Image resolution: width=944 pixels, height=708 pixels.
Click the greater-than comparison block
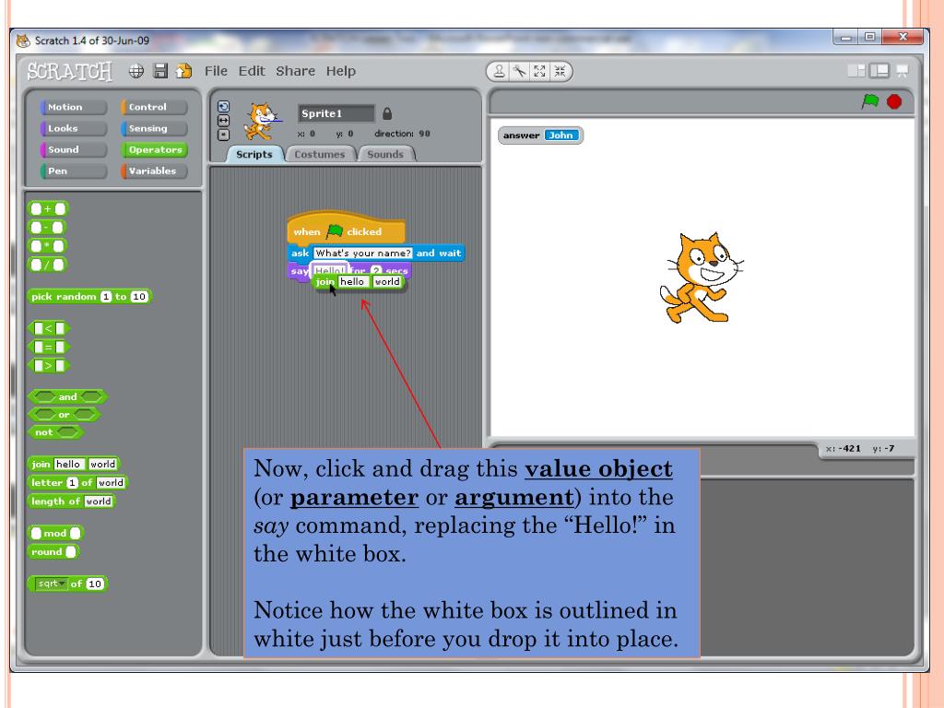coord(50,365)
